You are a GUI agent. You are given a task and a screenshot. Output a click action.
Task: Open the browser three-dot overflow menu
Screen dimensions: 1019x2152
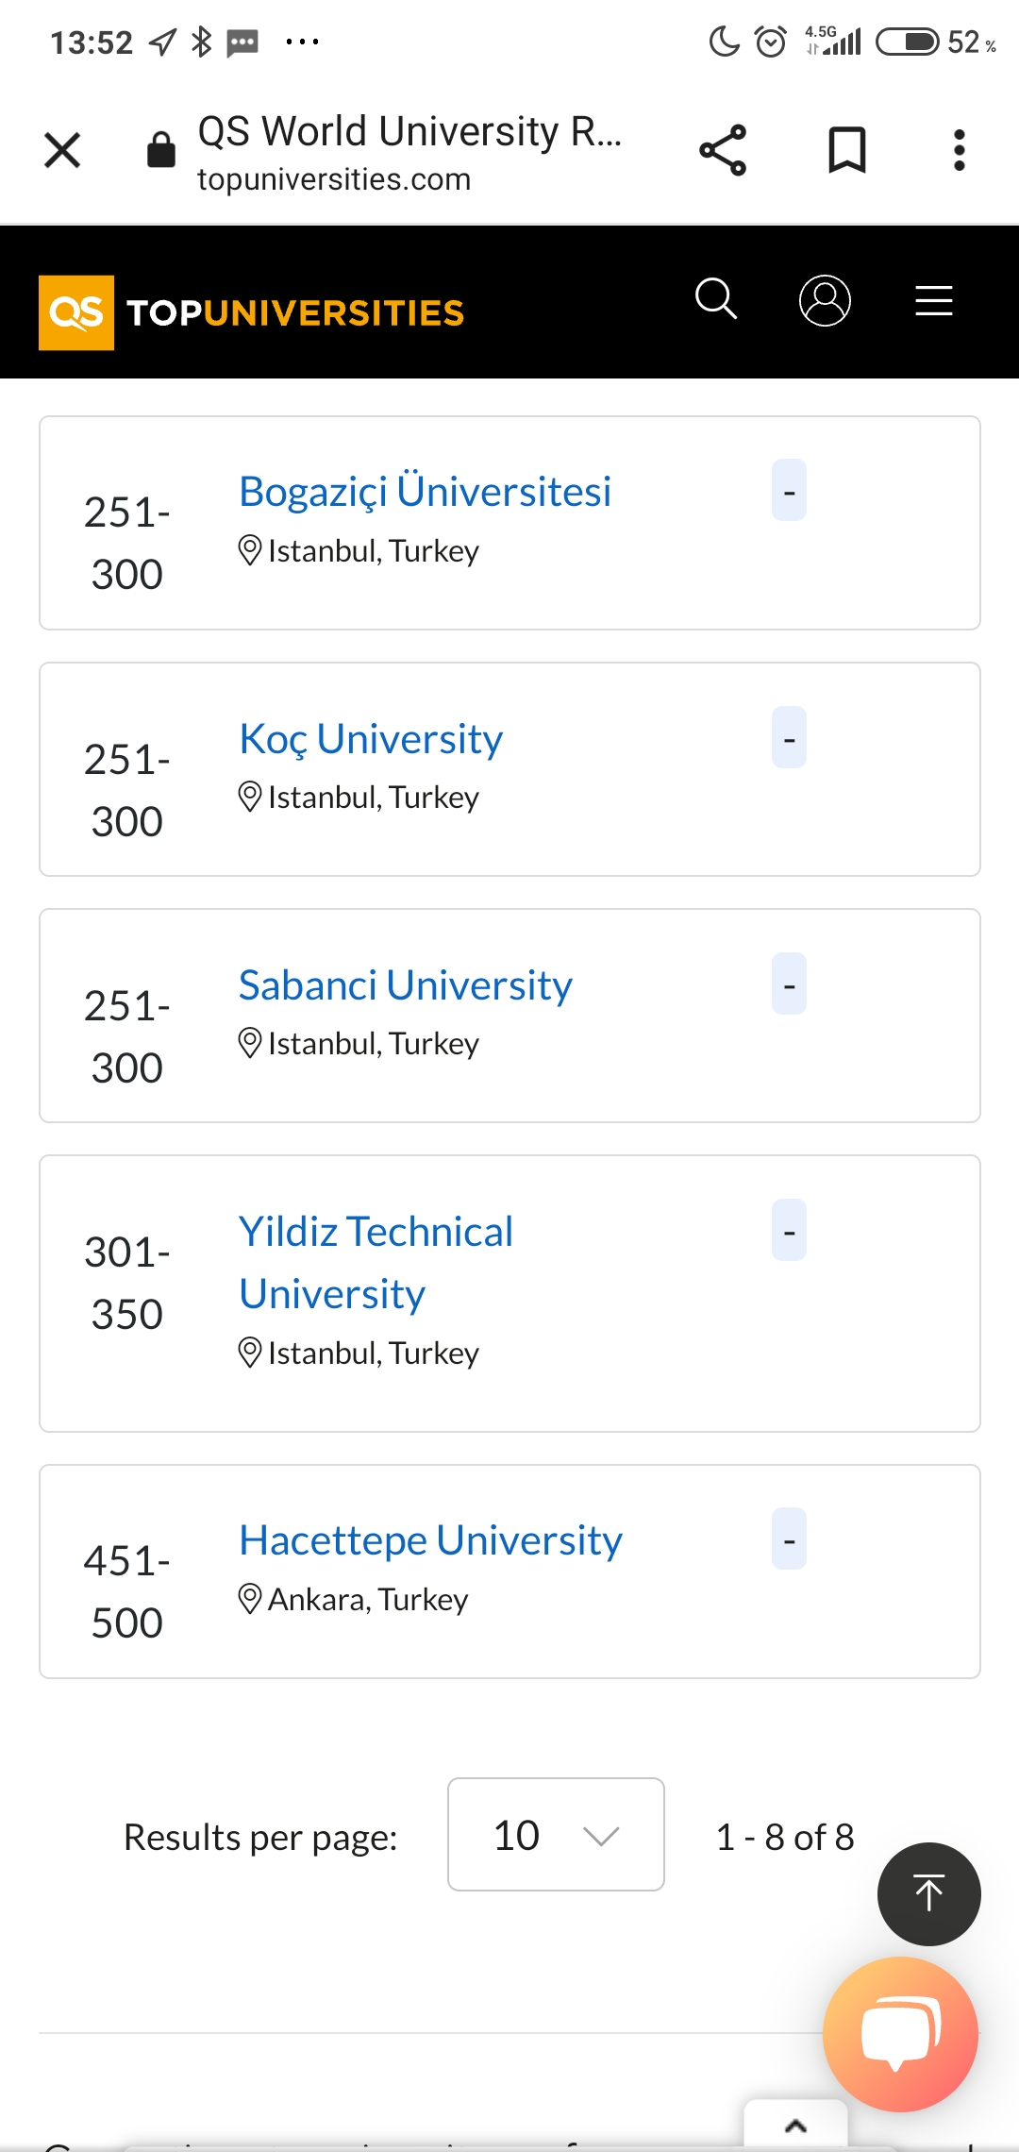tap(960, 150)
